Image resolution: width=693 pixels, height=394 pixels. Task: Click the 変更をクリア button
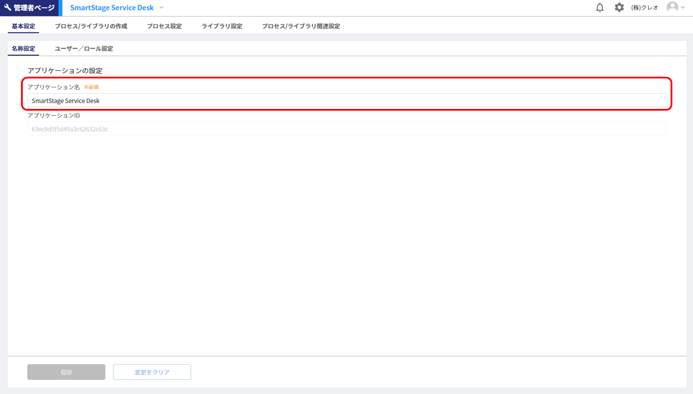152,372
